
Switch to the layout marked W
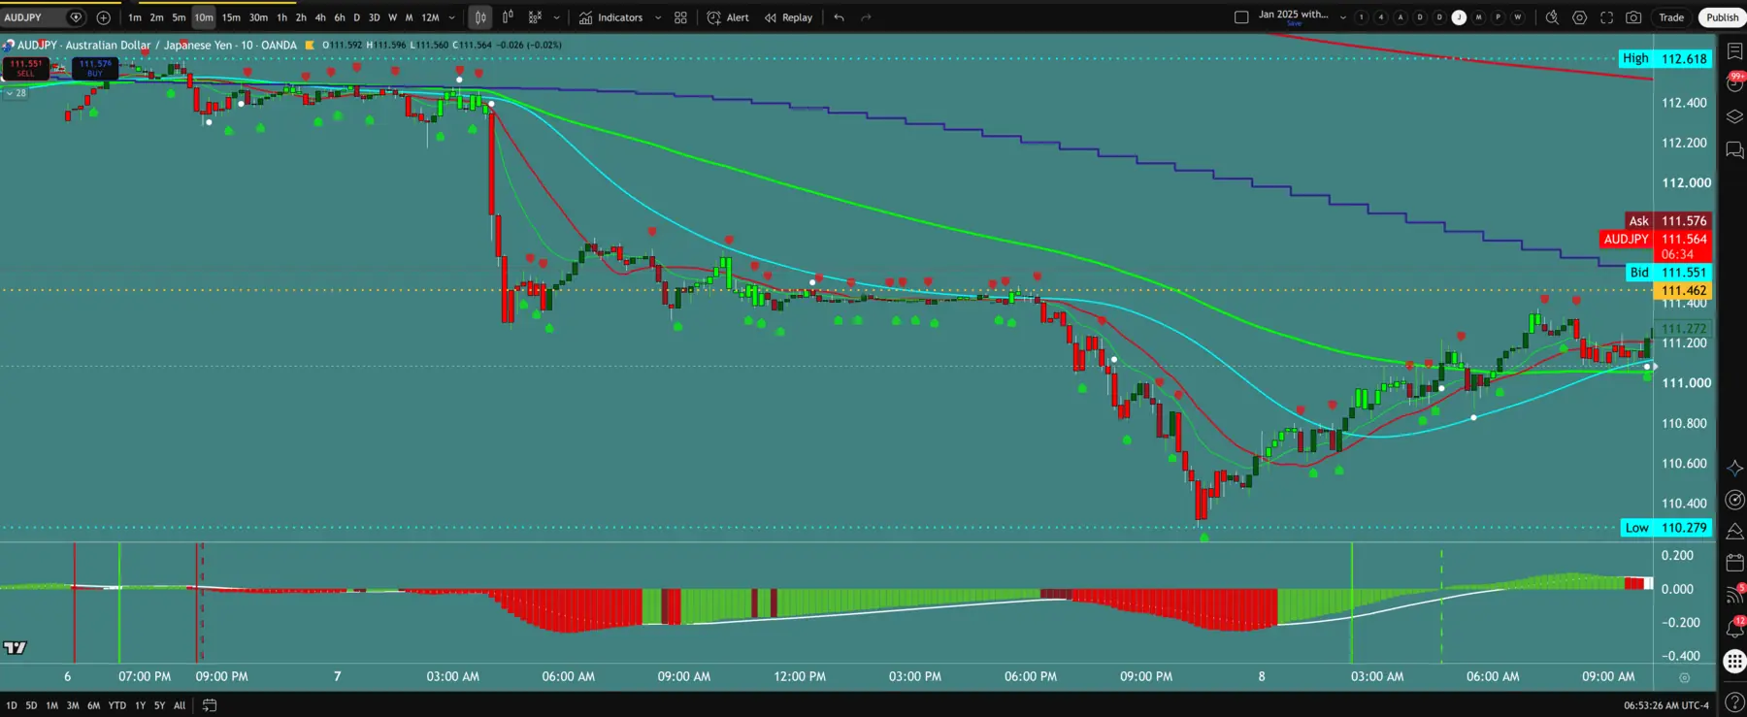(x=1518, y=17)
